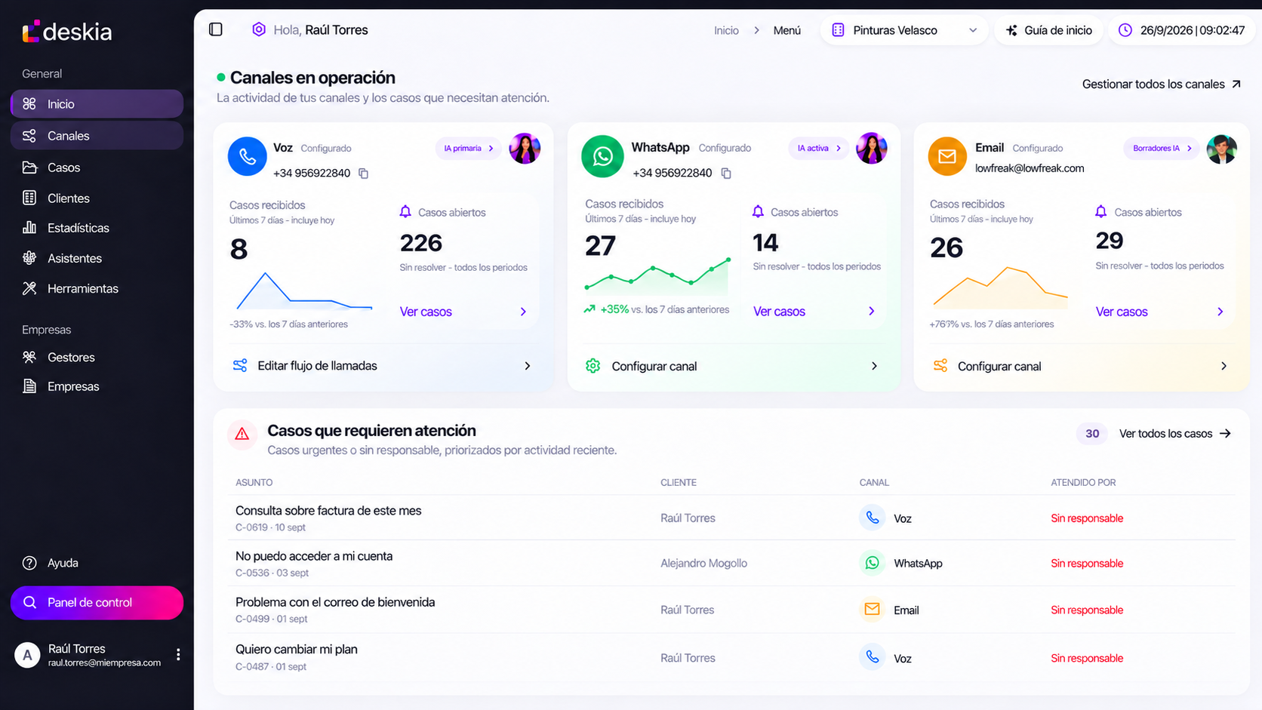
Task: Open the vertical dots menu beside Raúl Torres
Action: pos(178,655)
